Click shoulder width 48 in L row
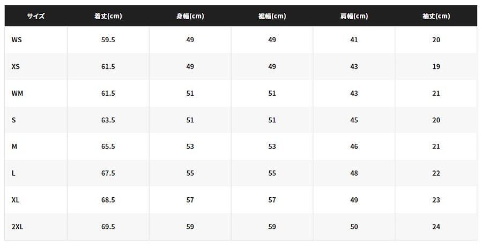Image resolution: width=482 pixels, height=248 pixels. coord(354,173)
